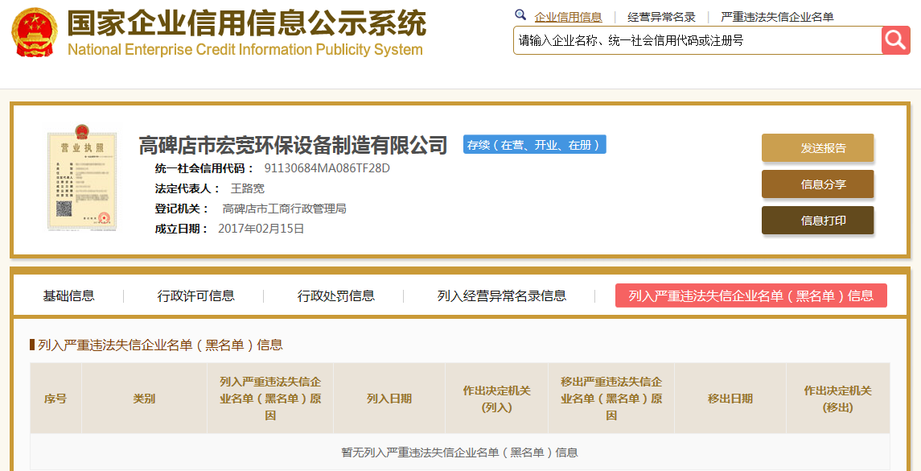Click the 列入严重违法失信企业名单（黑名单）原因 column header
This screenshot has width=921, height=471.
(270, 399)
